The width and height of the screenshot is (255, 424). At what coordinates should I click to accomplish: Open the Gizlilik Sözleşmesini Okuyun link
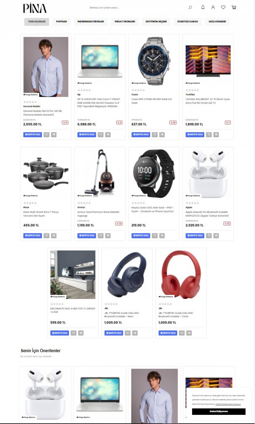(228, 404)
